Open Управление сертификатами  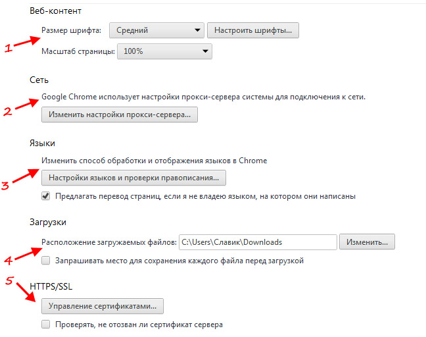pos(102,306)
